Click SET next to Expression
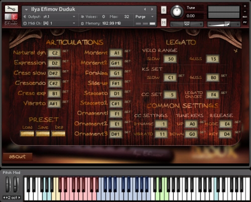Viewport: 251px width, 202px height. 65,61
